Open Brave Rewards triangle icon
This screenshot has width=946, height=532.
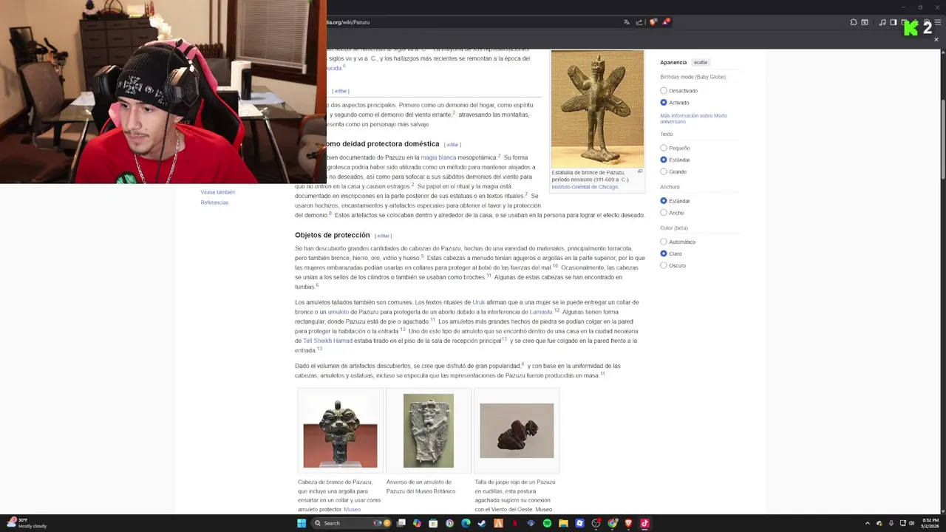point(666,22)
